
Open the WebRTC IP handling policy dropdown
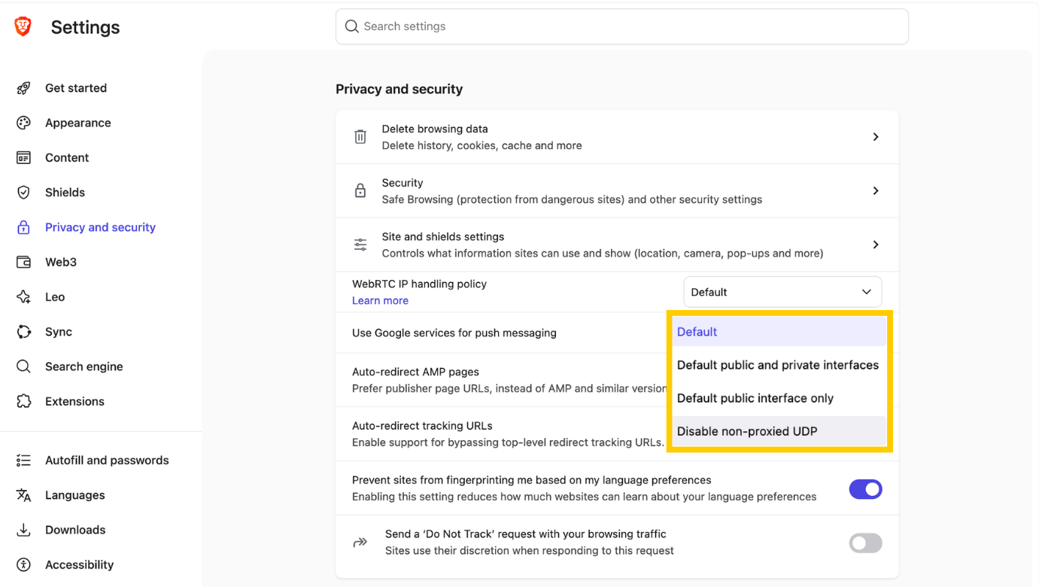782,292
